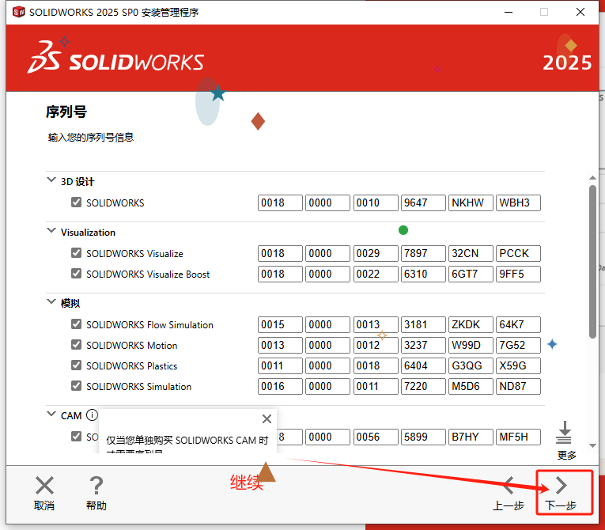Click Motion serial field containing W99D
605x530 pixels.
click(x=471, y=345)
